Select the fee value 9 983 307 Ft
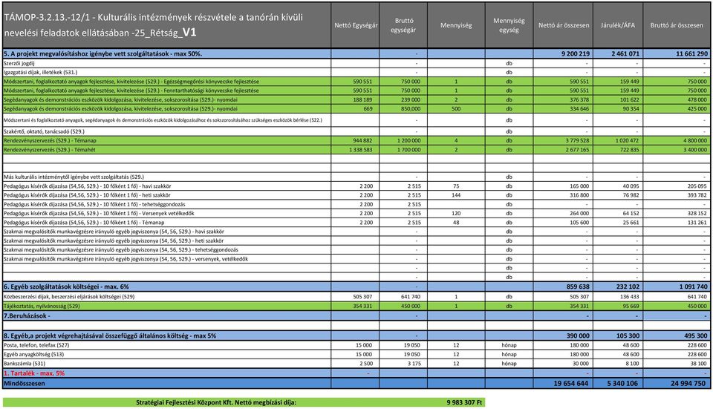This screenshot has width=713, height=409. tap(464, 402)
